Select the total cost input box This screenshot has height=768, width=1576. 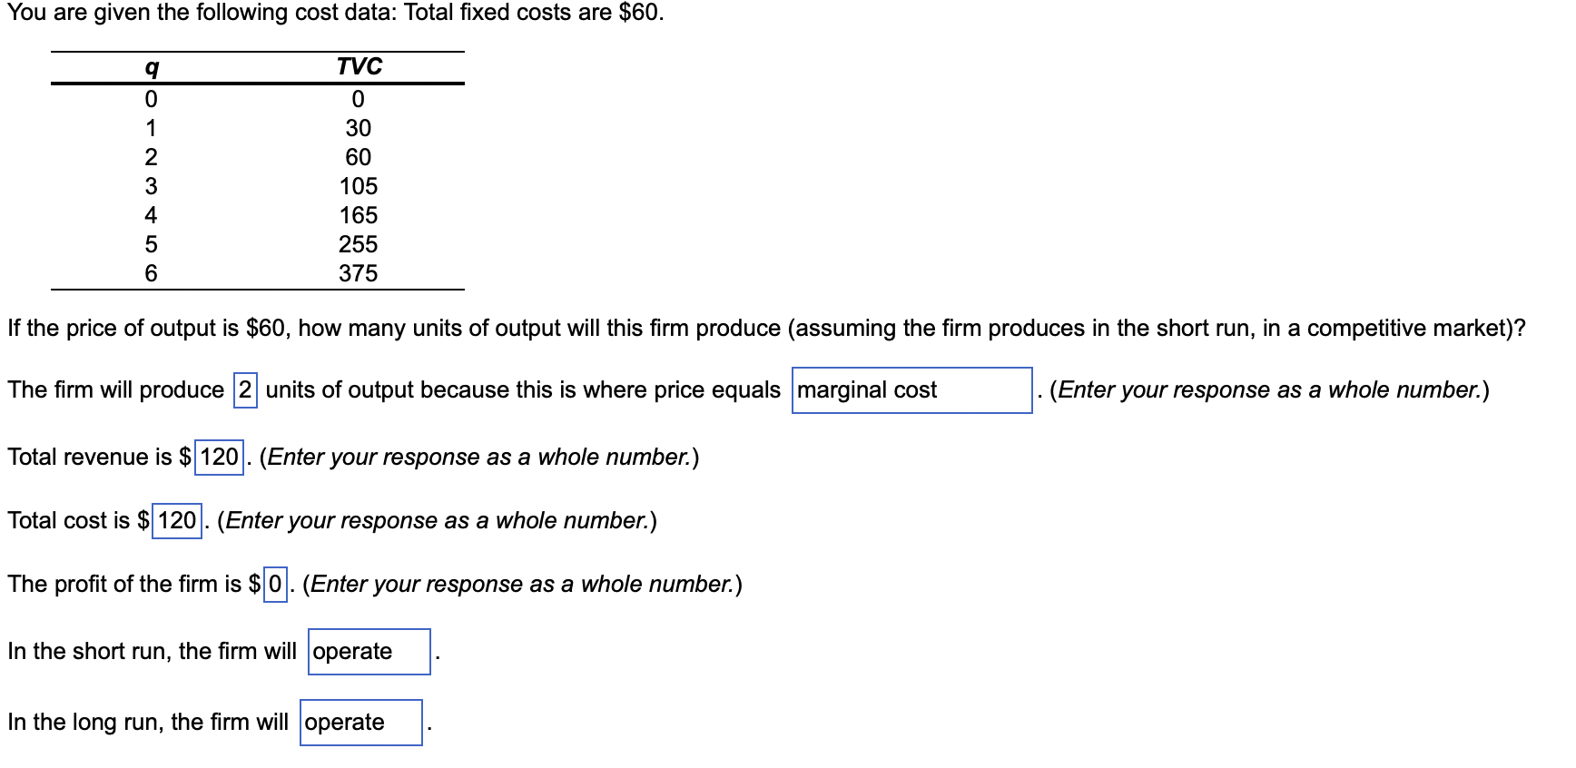click(x=177, y=521)
